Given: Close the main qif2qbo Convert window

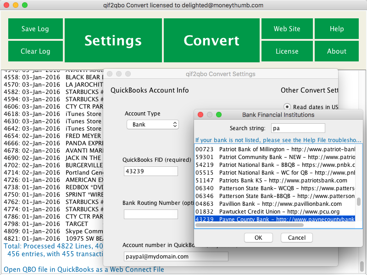Looking at the screenshot, I should tap(6, 5).
